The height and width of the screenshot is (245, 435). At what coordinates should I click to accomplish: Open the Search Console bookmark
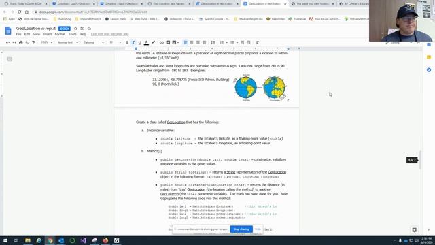tap(215, 19)
